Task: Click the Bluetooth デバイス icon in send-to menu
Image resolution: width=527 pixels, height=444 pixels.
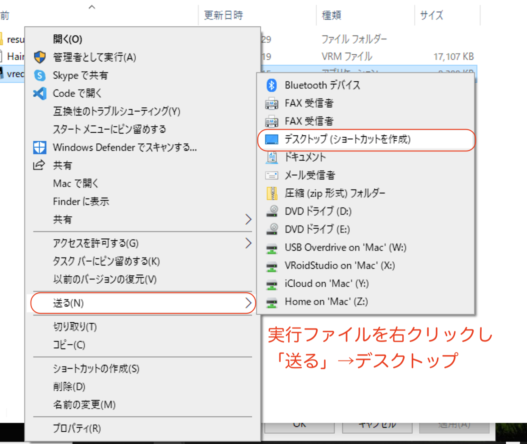Action: tap(271, 85)
